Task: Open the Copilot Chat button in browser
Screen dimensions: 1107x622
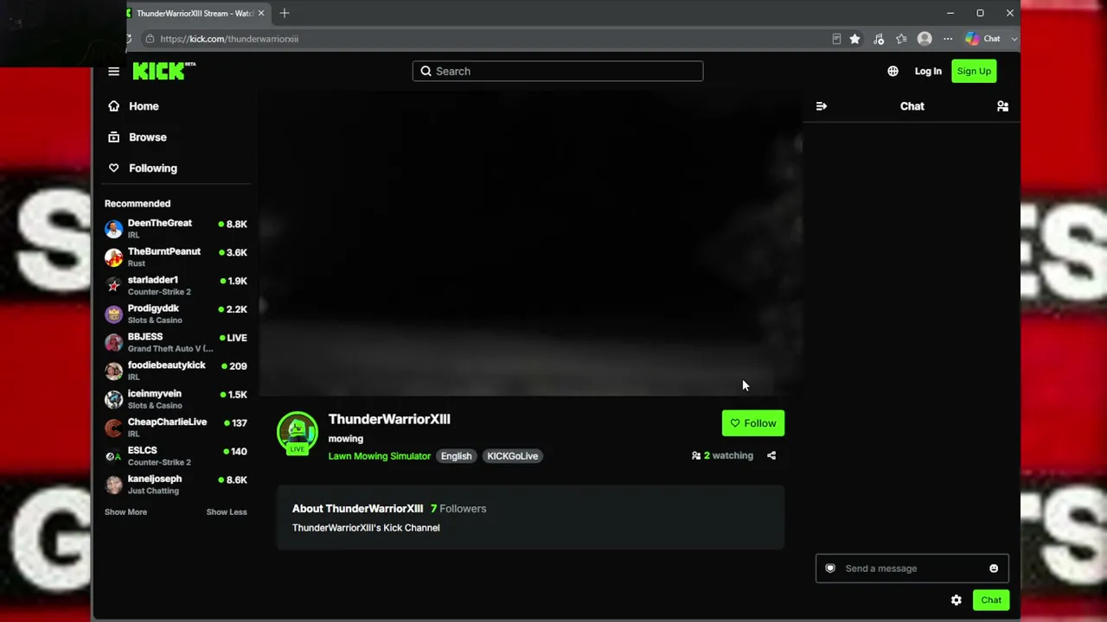Action: tap(983, 39)
